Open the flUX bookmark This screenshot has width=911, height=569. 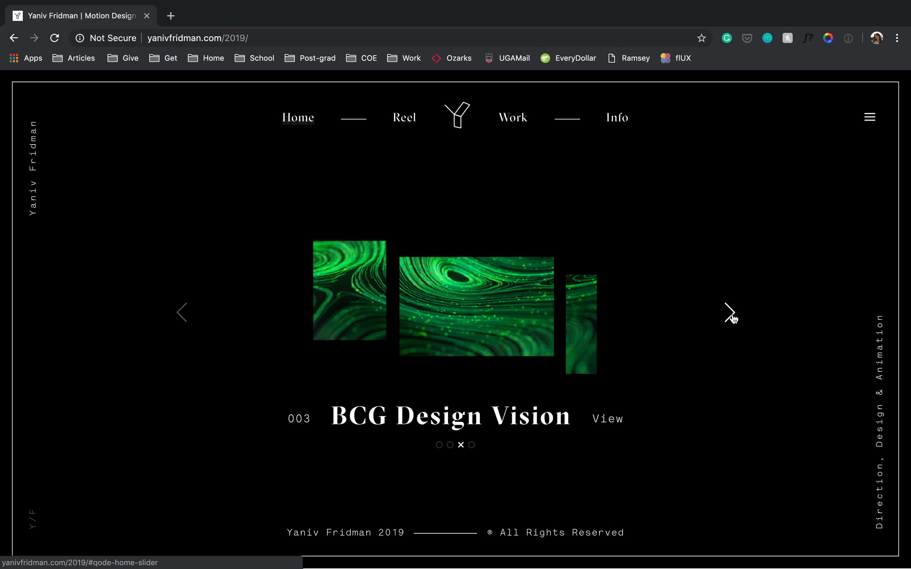pyautogui.click(x=676, y=58)
